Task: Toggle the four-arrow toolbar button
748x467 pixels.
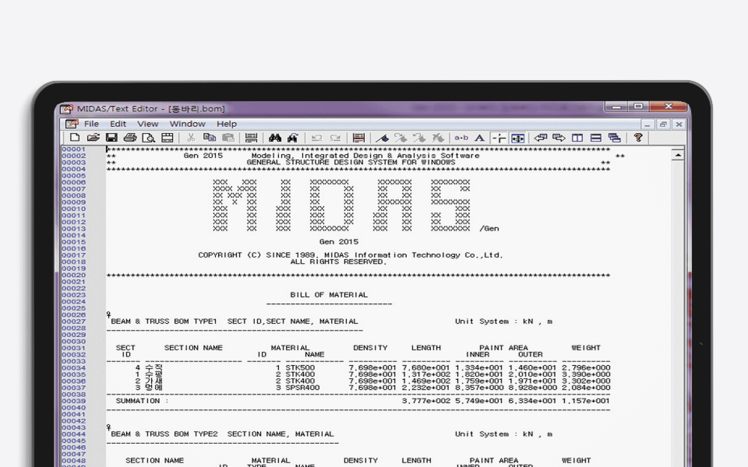Action: click(518, 138)
